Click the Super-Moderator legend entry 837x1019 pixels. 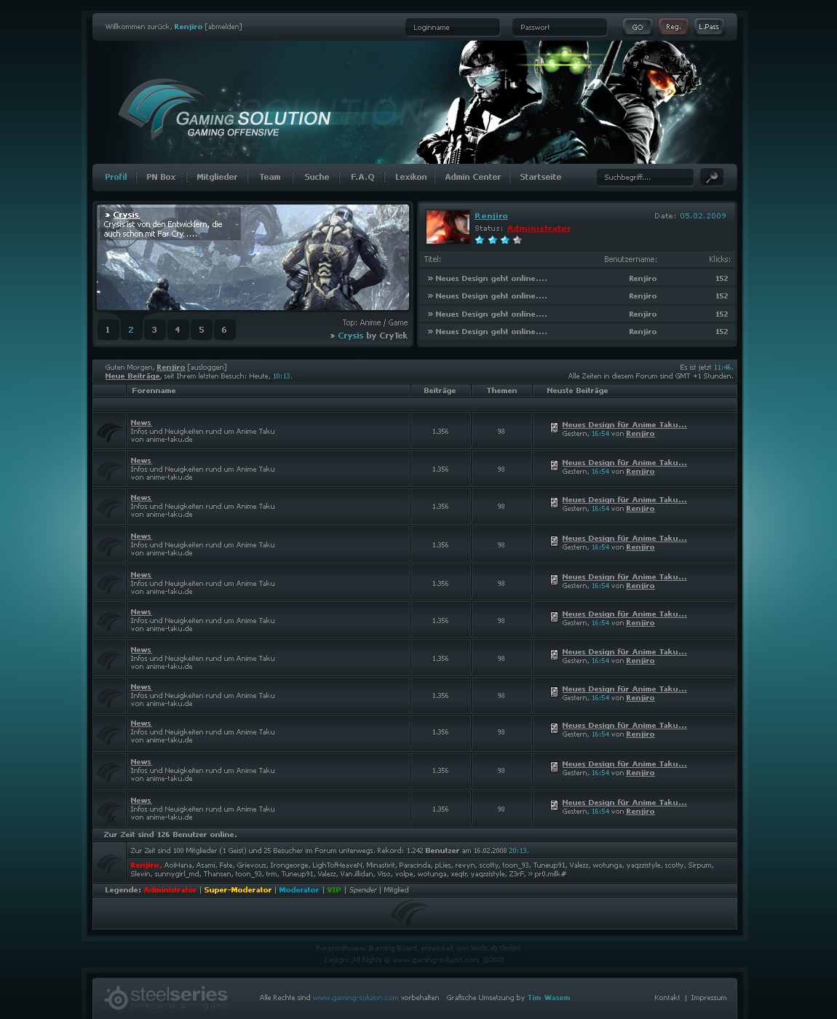tap(237, 890)
